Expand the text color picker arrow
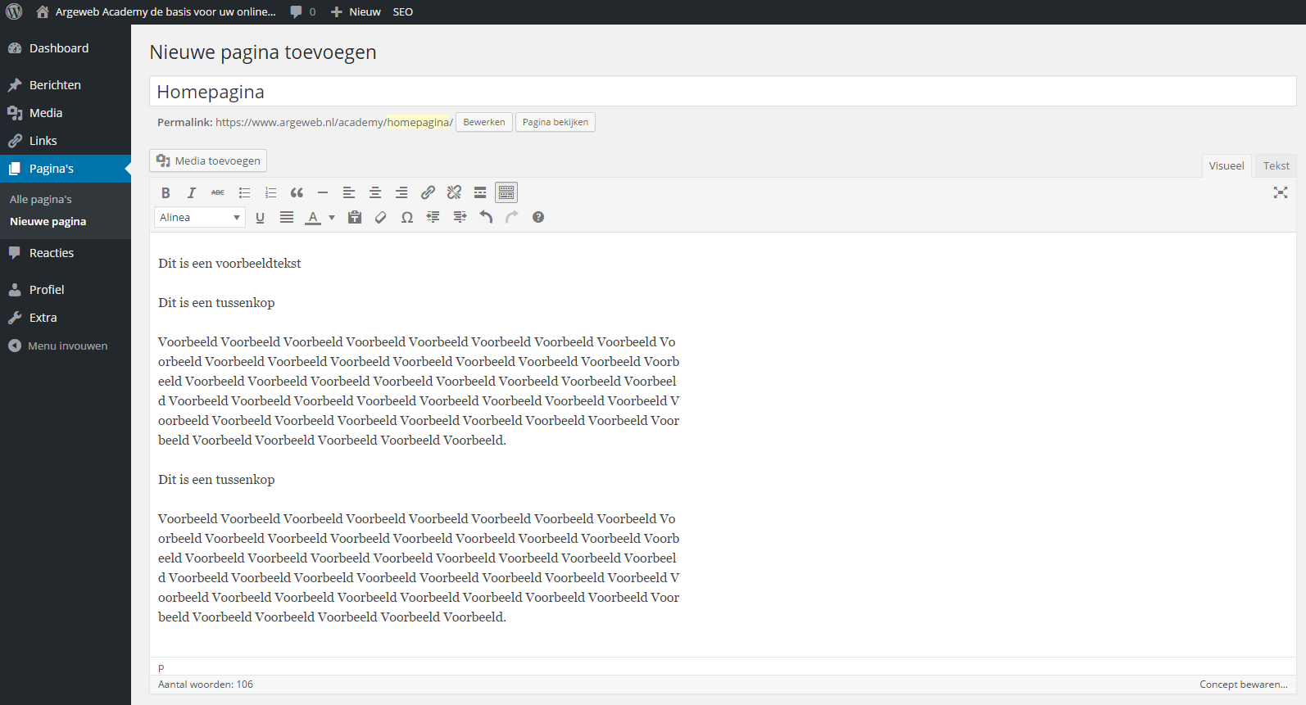 pyautogui.click(x=332, y=217)
